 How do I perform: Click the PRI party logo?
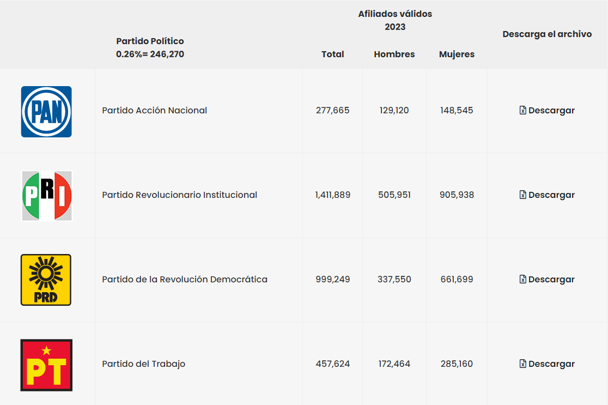(x=46, y=196)
